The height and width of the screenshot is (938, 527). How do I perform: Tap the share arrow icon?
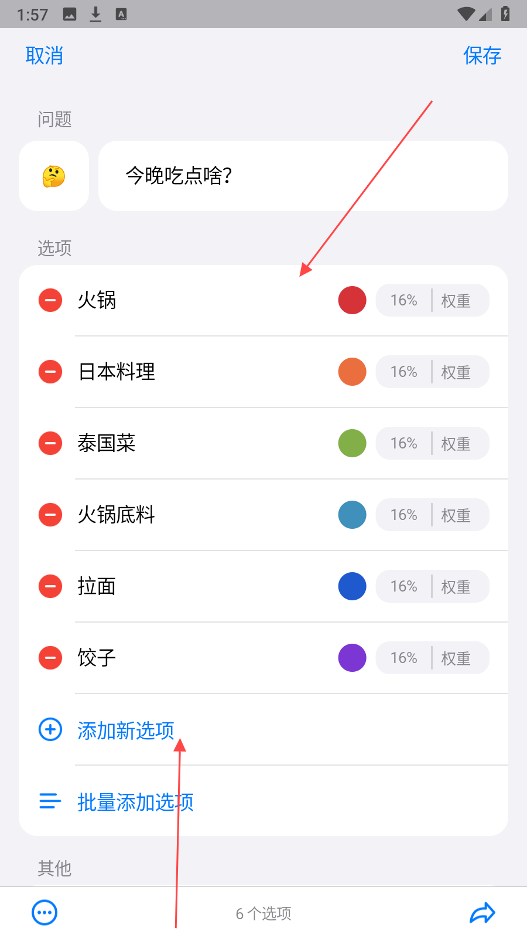click(482, 913)
